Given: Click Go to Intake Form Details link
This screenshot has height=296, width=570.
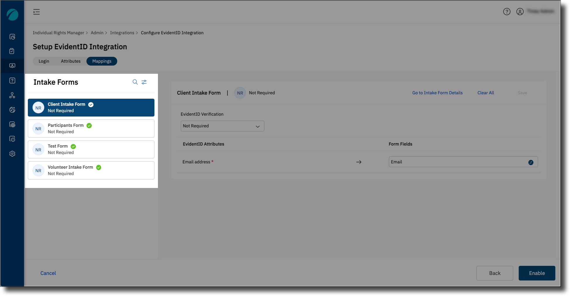Looking at the screenshot, I should (437, 93).
